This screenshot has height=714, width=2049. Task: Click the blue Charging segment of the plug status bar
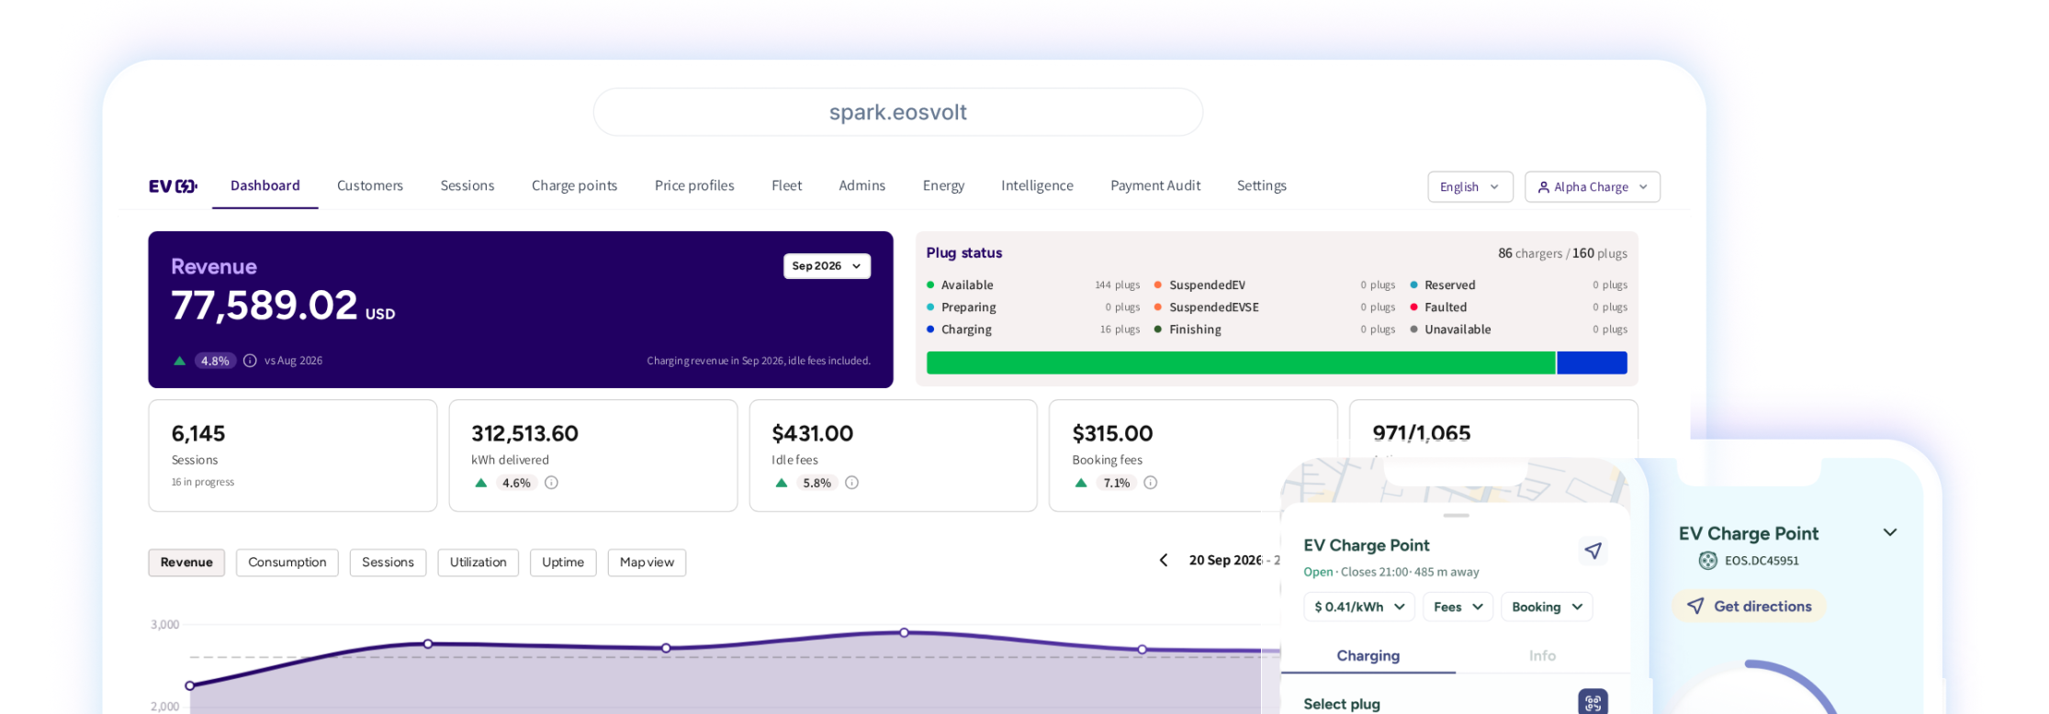(1592, 363)
